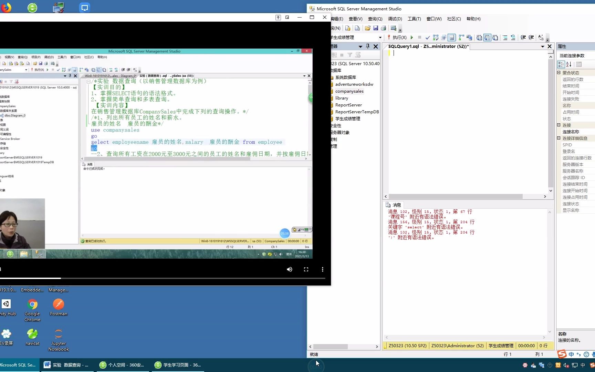Switch to 学生学习页面 taskbar button
595x372 pixels.
177,365
